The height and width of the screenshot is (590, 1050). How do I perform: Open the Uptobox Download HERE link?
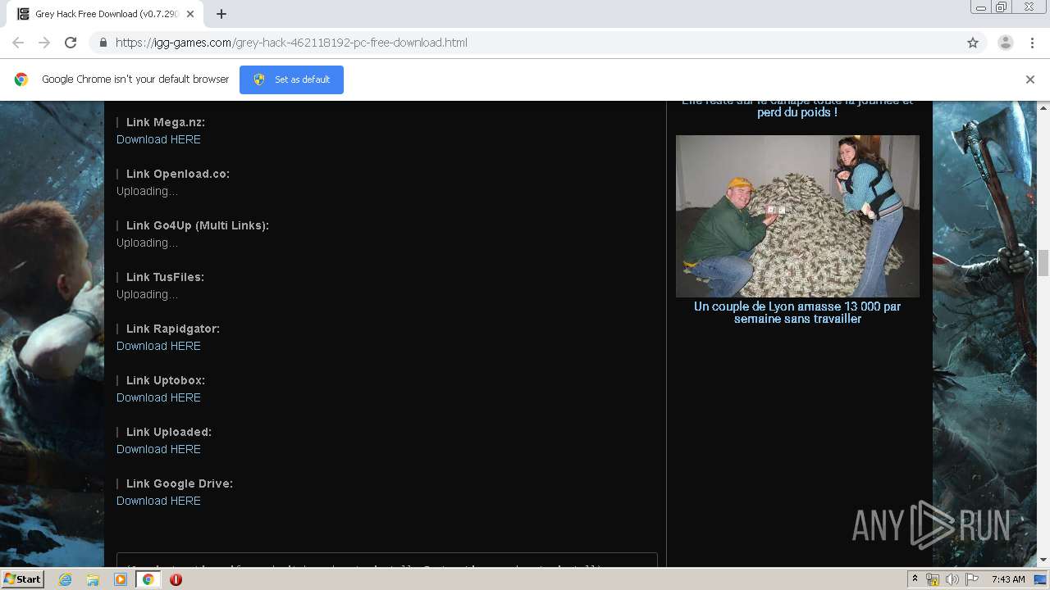pyautogui.click(x=158, y=397)
